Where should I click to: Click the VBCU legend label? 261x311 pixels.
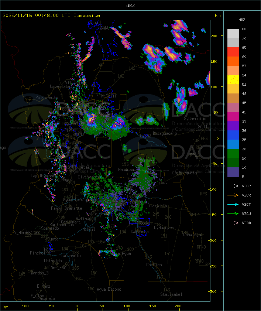point(246,213)
